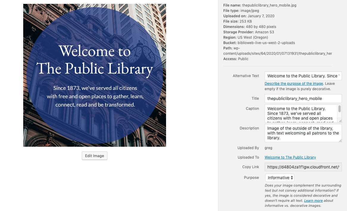This screenshot has height=211, width=347.
Task: Open the Purpose dropdown set to Informative
Action: pyautogui.click(x=279, y=177)
